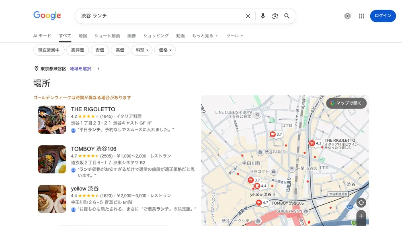This screenshot has height=226, width=402.
Task: Click the 宇田川町 district label on map
Action: point(251,163)
